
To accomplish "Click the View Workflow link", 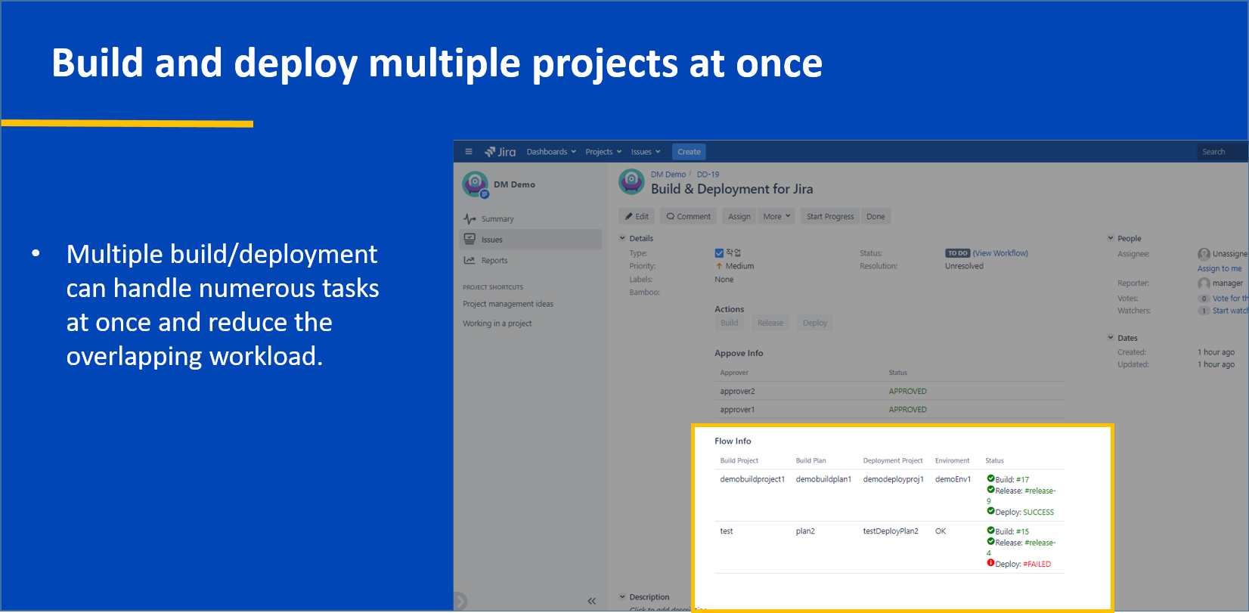I will (x=1000, y=253).
